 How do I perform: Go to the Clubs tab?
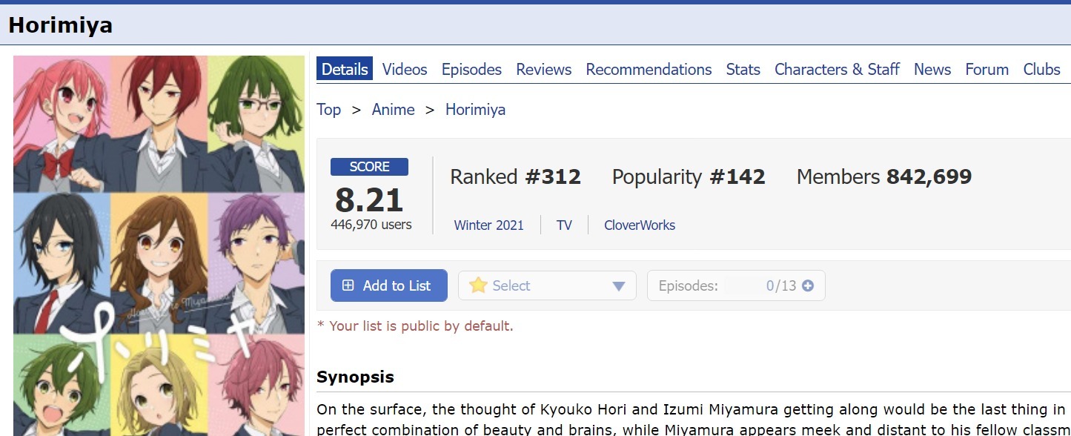click(1041, 70)
